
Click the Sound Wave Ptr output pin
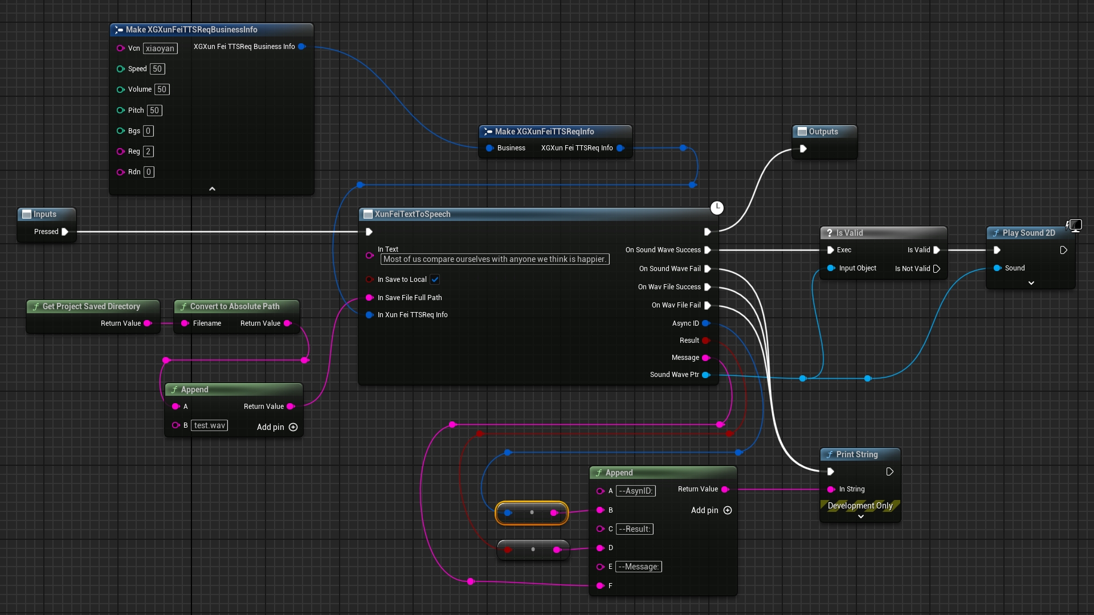click(706, 375)
